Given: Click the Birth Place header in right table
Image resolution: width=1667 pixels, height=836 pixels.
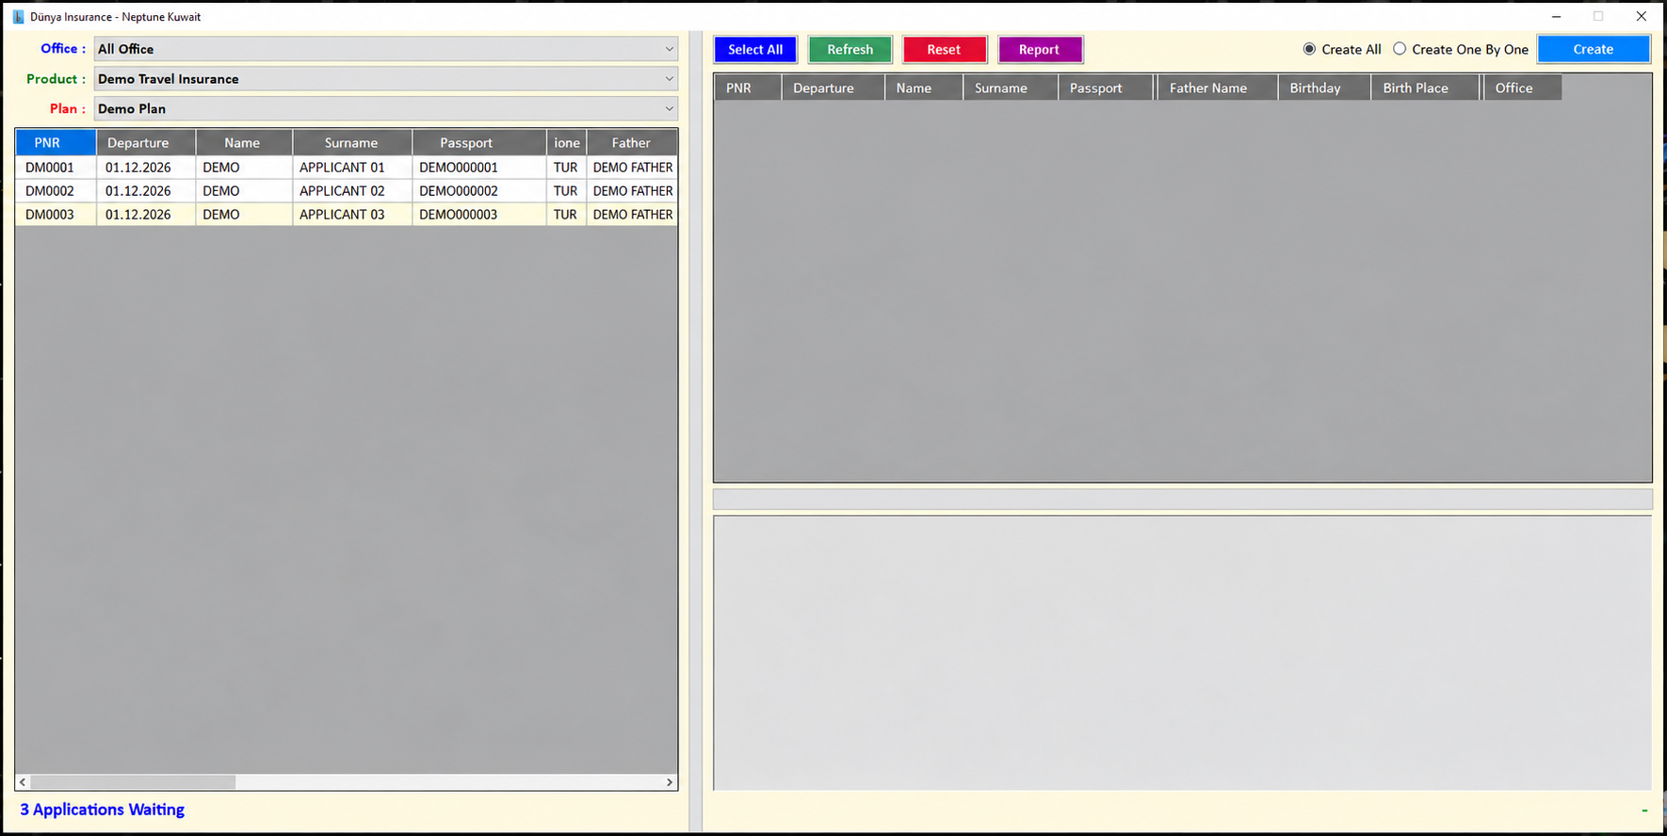Looking at the screenshot, I should pyautogui.click(x=1425, y=88).
